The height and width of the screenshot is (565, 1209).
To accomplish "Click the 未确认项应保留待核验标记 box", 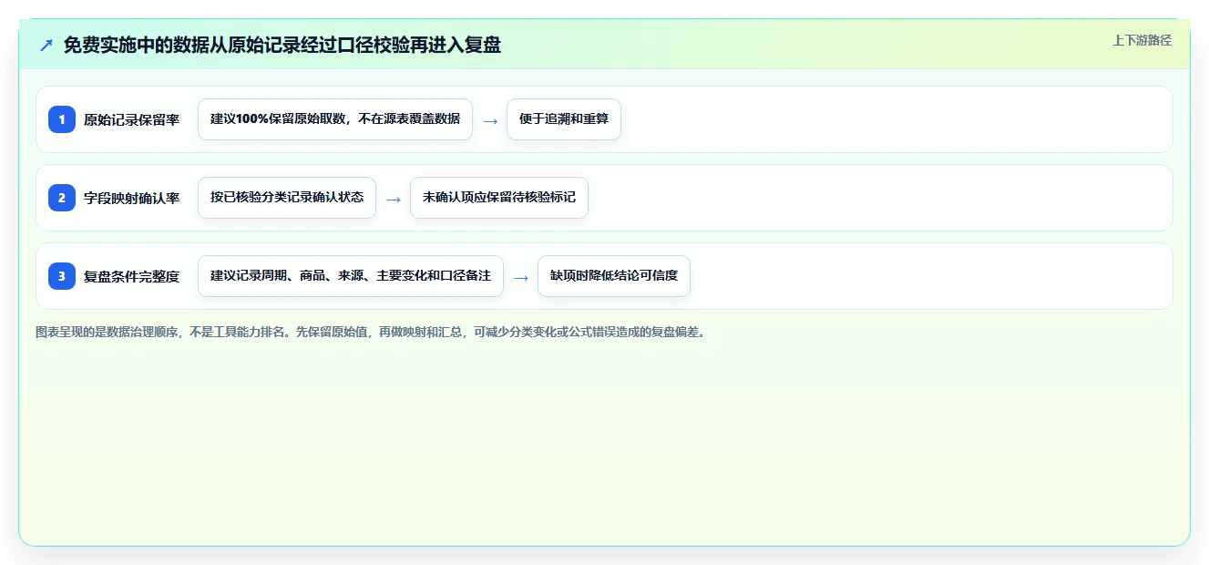I will click(499, 198).
